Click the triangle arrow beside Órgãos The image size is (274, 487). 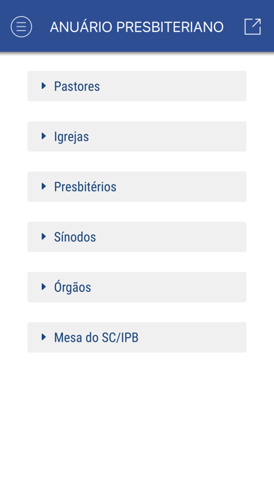(x=44, y=287)
